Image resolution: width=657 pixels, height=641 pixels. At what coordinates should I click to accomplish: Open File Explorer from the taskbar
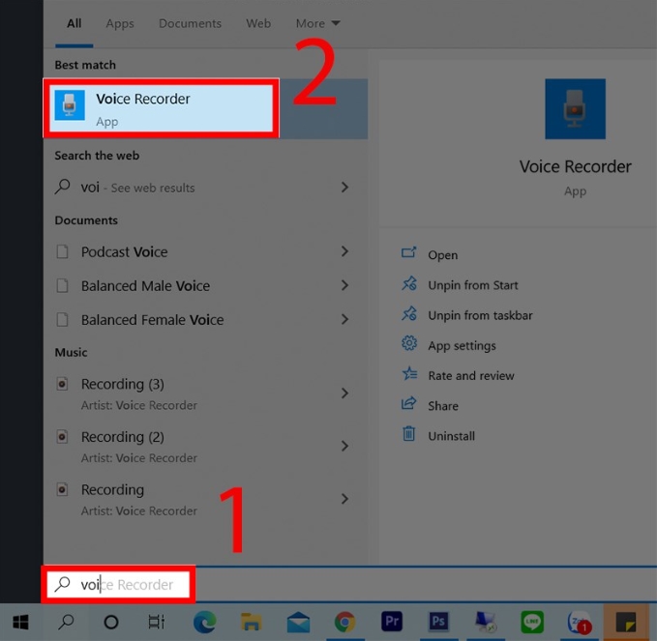tap(252, 622)
